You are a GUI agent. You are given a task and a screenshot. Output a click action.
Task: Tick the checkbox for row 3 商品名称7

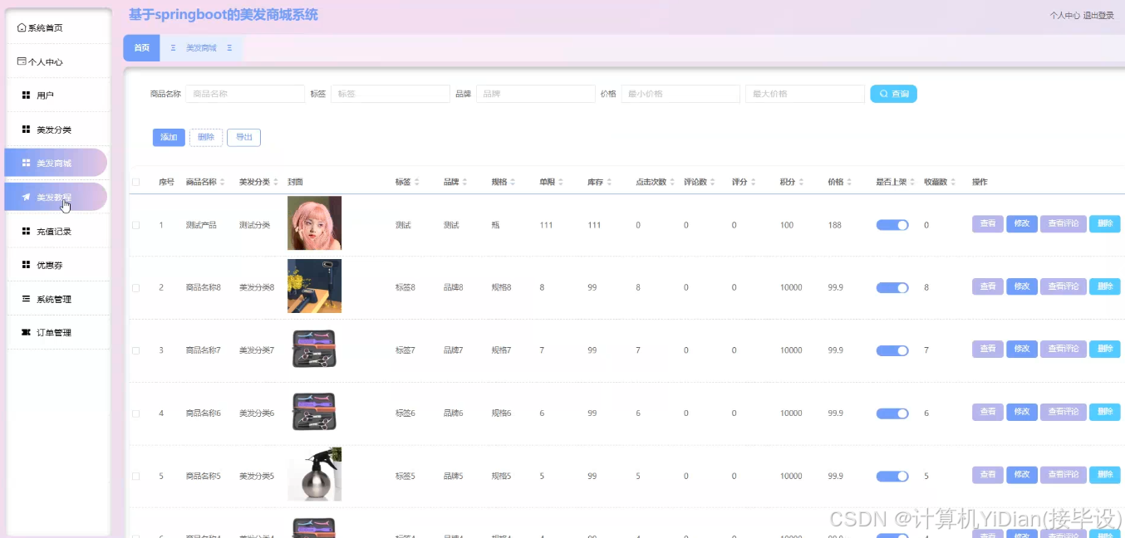point(135,350)
